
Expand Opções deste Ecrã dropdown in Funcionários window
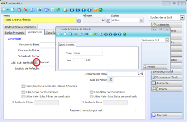(182, 18)
